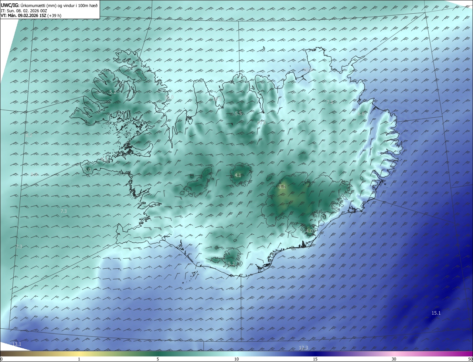The width and height of the screenshot is (473, 362).
Task: Click the precipitable water colour scale bar
Action: [236, 353]
